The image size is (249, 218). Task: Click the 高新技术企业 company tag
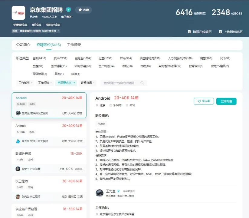[x=53, y=25]
